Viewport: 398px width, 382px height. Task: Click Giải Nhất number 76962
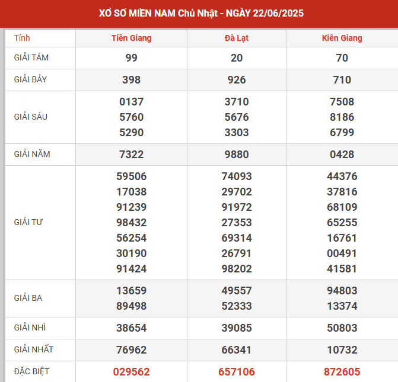point(132,350)
